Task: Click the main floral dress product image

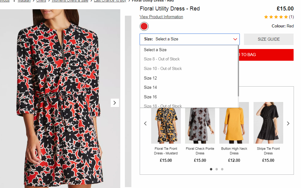Action: tap(60, 99)
